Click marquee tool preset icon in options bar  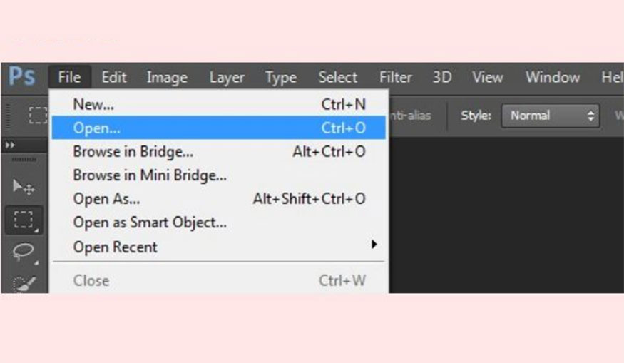coord(37,116)
